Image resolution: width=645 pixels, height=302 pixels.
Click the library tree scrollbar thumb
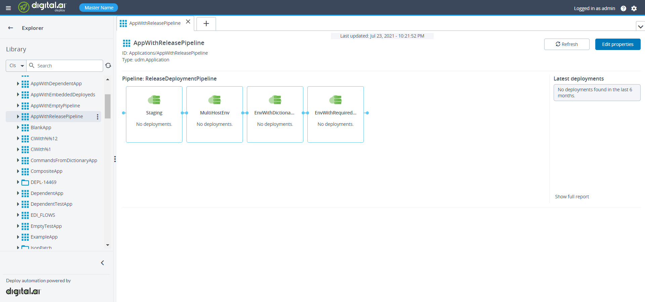click(107, 106)
